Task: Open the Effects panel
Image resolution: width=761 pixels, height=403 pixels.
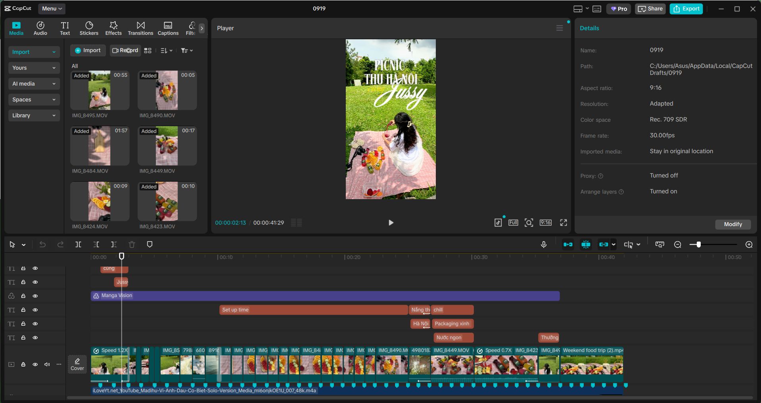Action: (113, 29)
